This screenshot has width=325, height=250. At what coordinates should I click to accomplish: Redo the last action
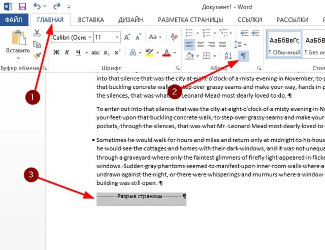(x=56, y=6)
